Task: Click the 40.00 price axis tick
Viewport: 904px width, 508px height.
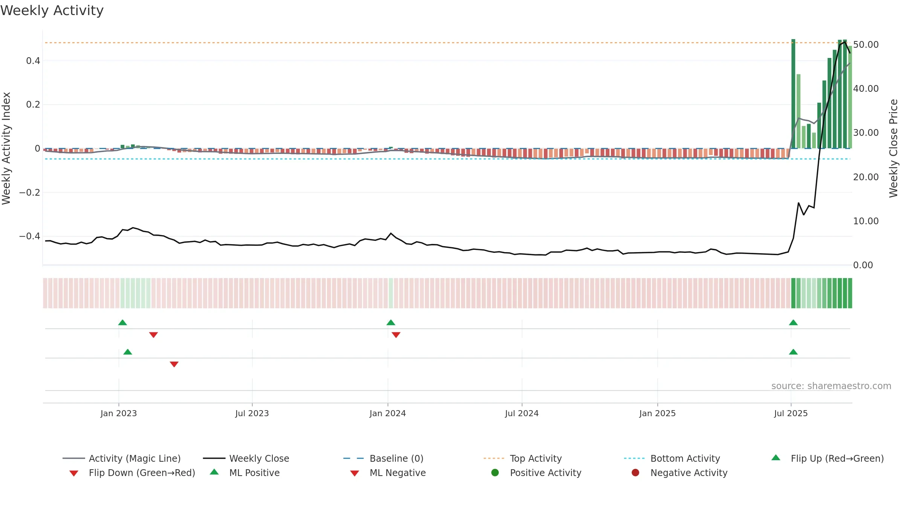Action: click(x=866, y=88)
